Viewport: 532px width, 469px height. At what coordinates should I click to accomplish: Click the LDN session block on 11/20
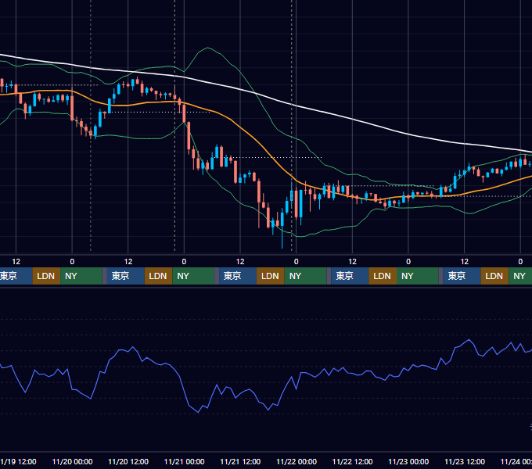point(159,276)
